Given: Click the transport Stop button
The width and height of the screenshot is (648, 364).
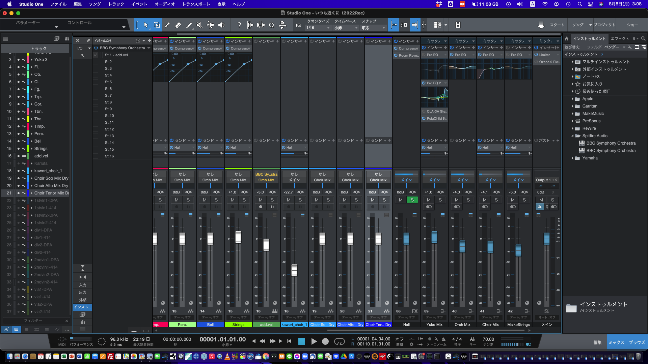Looking at the screenshot, I should click(x=302, y=341).
